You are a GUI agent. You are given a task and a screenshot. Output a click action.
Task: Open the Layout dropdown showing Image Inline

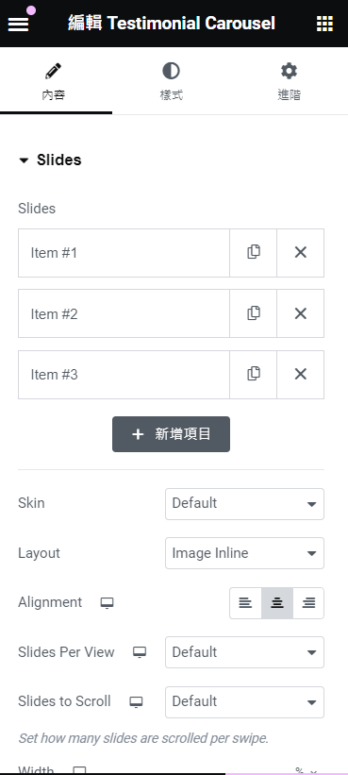[x=245, y=553]
